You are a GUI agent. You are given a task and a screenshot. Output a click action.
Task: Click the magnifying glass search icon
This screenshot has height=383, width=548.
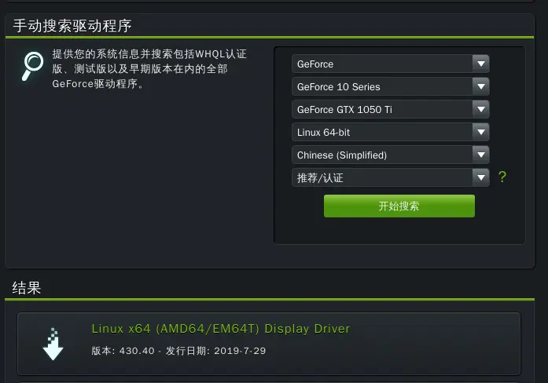[x=32, y=66]
